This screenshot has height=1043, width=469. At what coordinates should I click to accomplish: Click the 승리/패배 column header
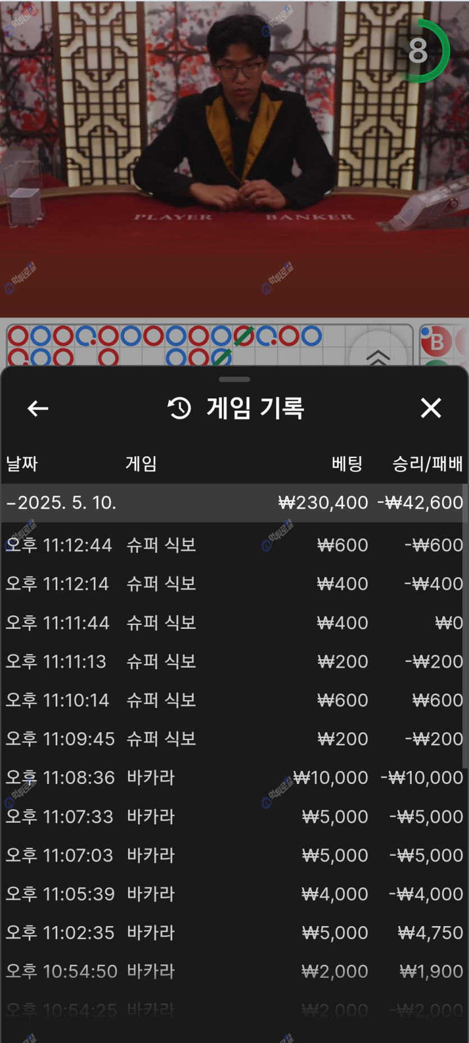427,464
